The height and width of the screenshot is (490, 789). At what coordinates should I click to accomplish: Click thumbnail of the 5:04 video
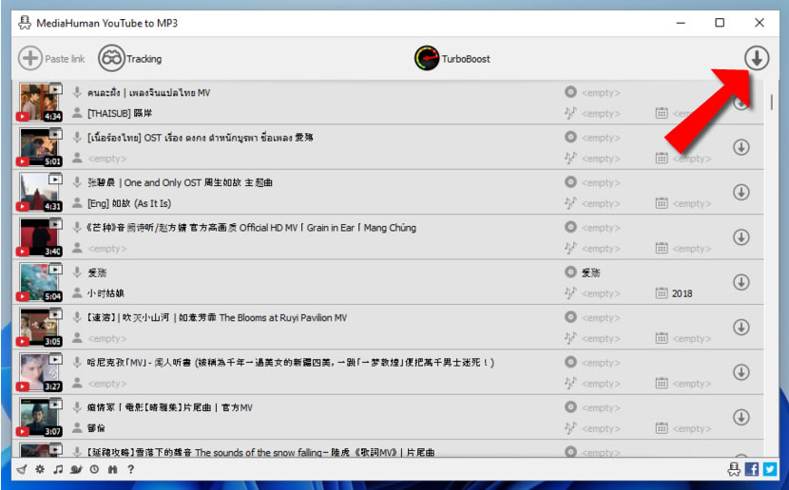(40, 282)
